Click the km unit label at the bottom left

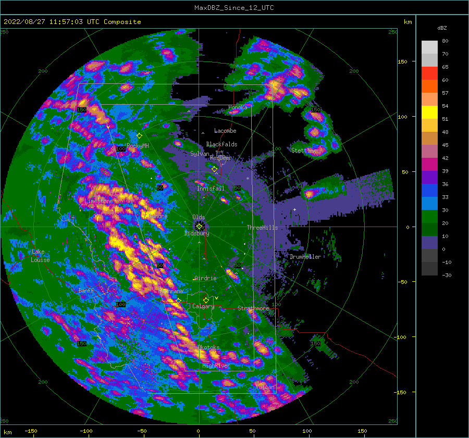(x=8, y=432)
